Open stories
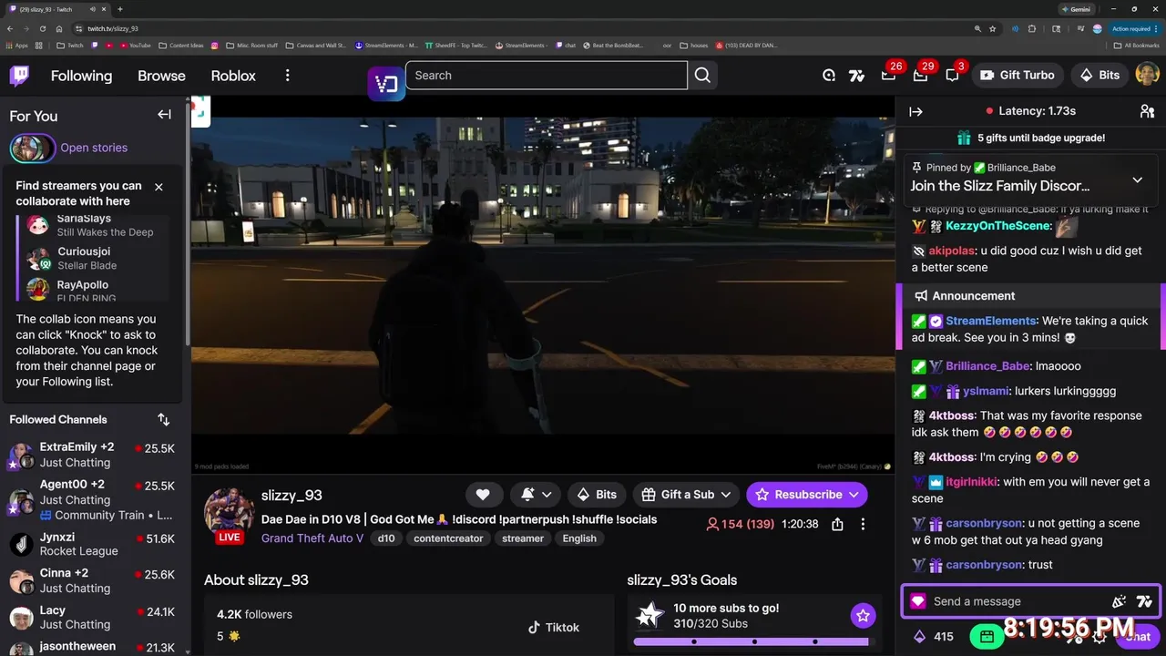The height and width of the screenshot is (656, 1166). pos(94,148)
